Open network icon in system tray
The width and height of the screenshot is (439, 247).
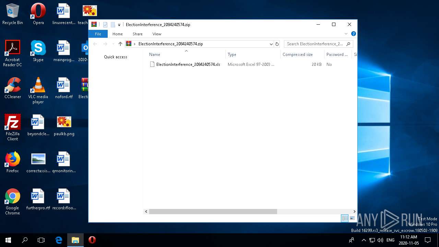(372, 240)
